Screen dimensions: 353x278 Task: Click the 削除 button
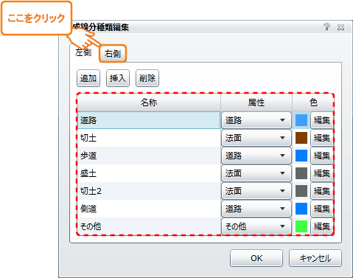click(x=147, y=78)
